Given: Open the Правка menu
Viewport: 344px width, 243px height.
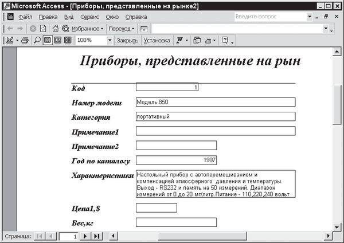Looking at the screenshot, I should click(48, 17).
